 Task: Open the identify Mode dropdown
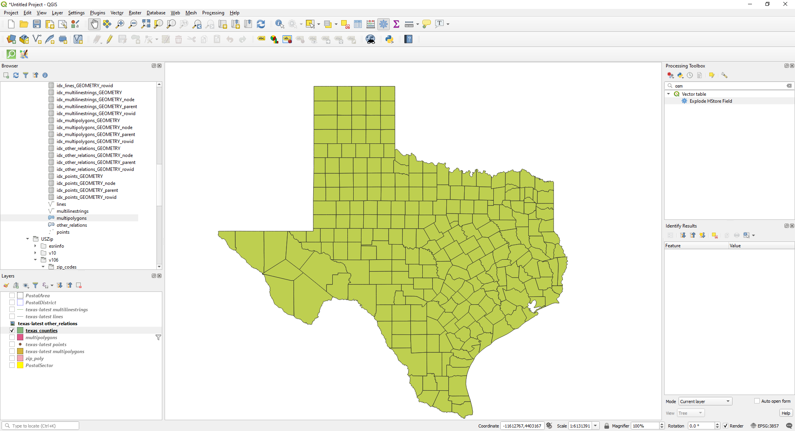click(x=705, y=401)
